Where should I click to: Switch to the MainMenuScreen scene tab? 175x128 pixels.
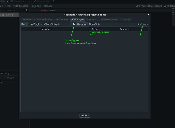click(21, 1)
